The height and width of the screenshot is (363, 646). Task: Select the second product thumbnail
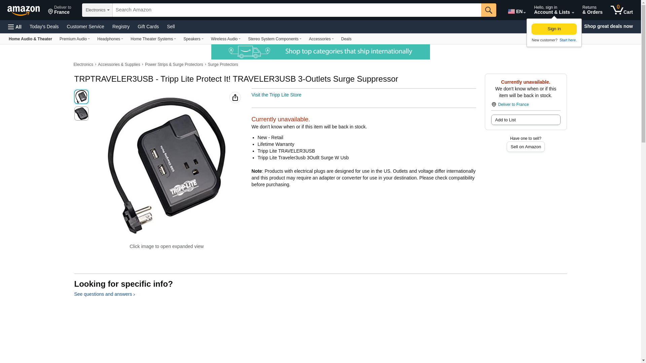(x=81, y=114)
